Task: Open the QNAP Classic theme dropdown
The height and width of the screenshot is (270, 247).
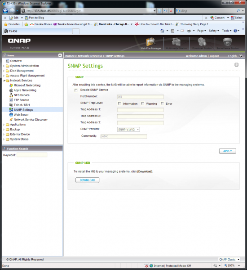Action: point(229,259)
